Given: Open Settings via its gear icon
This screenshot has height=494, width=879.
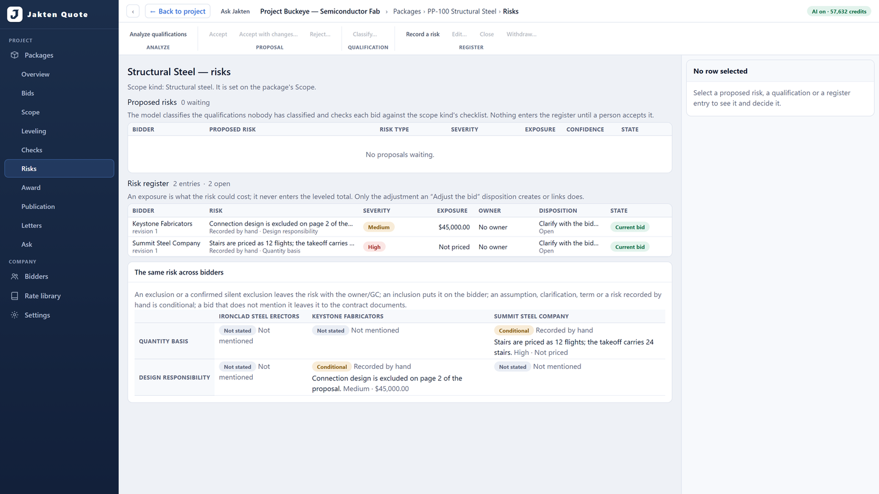Looking at the screenshot, I should coord(15,315).
